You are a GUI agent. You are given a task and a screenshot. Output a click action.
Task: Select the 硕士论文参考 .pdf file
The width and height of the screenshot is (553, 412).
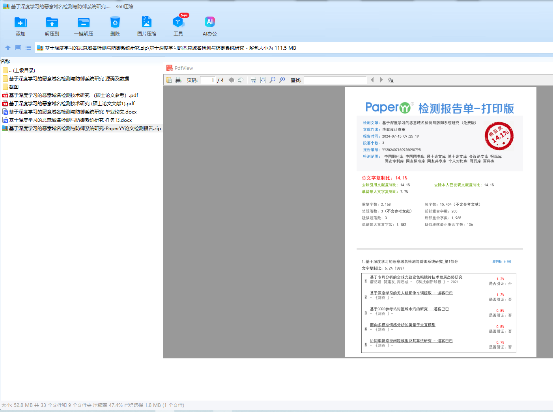pyautogui.click(x=81, y=95)
